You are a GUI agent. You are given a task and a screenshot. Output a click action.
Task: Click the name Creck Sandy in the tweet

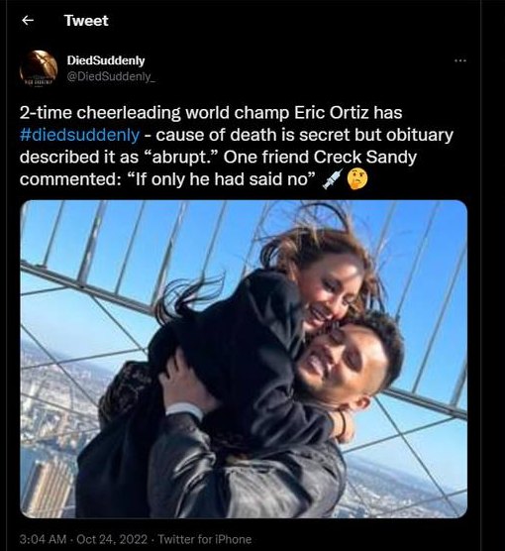tap(364, 158)
